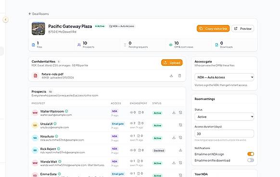The width and height of the screenshot is (280, 177).
Task: Click Ursula UI's avatar
Action: pos(35,126)
